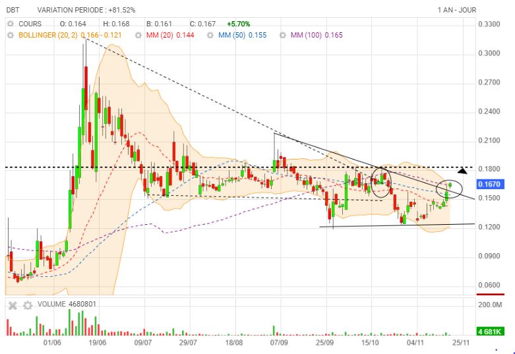Click the 18/08 date axis label

pyautogui.click(x=234, y=343)
